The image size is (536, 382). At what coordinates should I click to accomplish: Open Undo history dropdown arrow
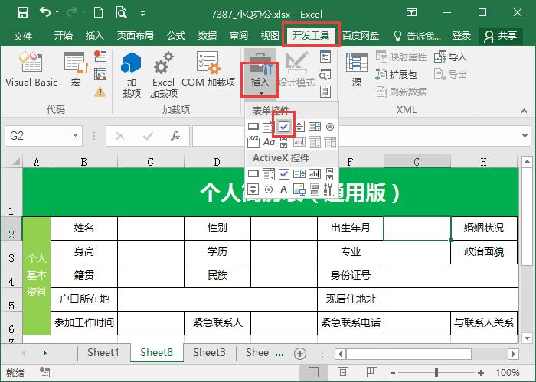(x=57, y=12)
